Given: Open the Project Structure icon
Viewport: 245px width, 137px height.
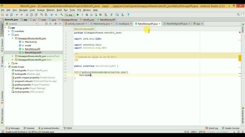Looking at the screenshot, I should tap(117, 15).
